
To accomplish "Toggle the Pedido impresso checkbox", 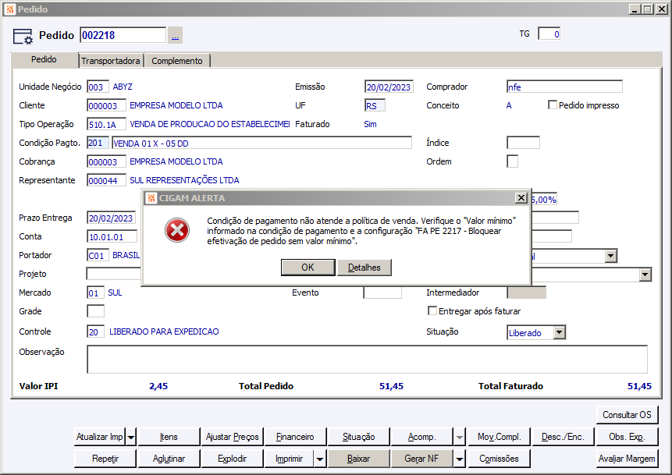I will tap(553, 105).
